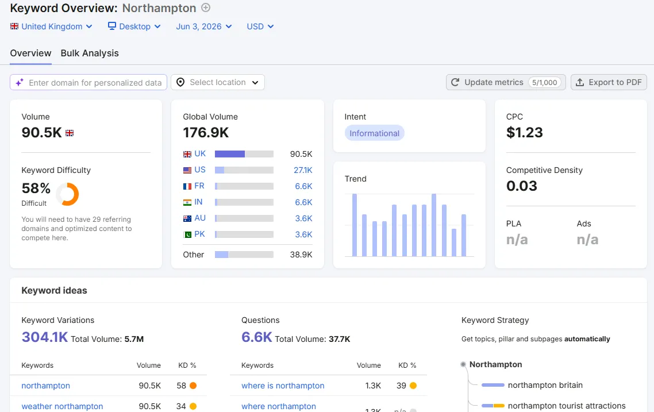
Task: Click the plus icon next to Northampton title
Action: [x=206, y=7]
